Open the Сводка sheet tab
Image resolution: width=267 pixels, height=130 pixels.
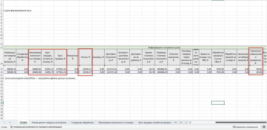23,122
